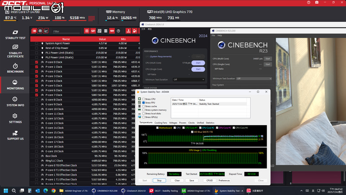Start CPU (Single Core) test in Cinebench R23
This screenshot has width=346, height=195.
(x=267, y=64)
